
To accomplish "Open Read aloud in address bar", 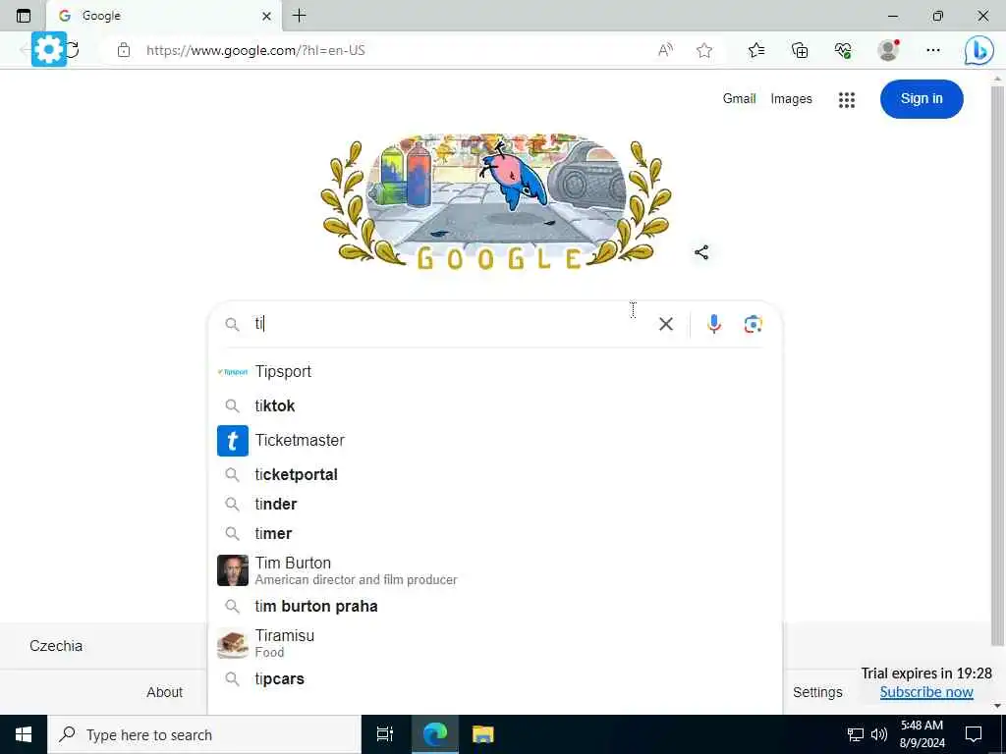I will click(665, 50).
